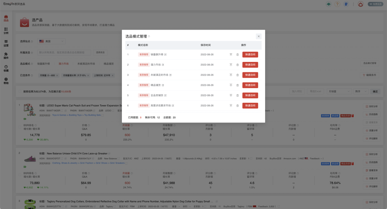Open the red user avatar menu
This screenshot has height=209, width=387.
[x=360, y=4]
